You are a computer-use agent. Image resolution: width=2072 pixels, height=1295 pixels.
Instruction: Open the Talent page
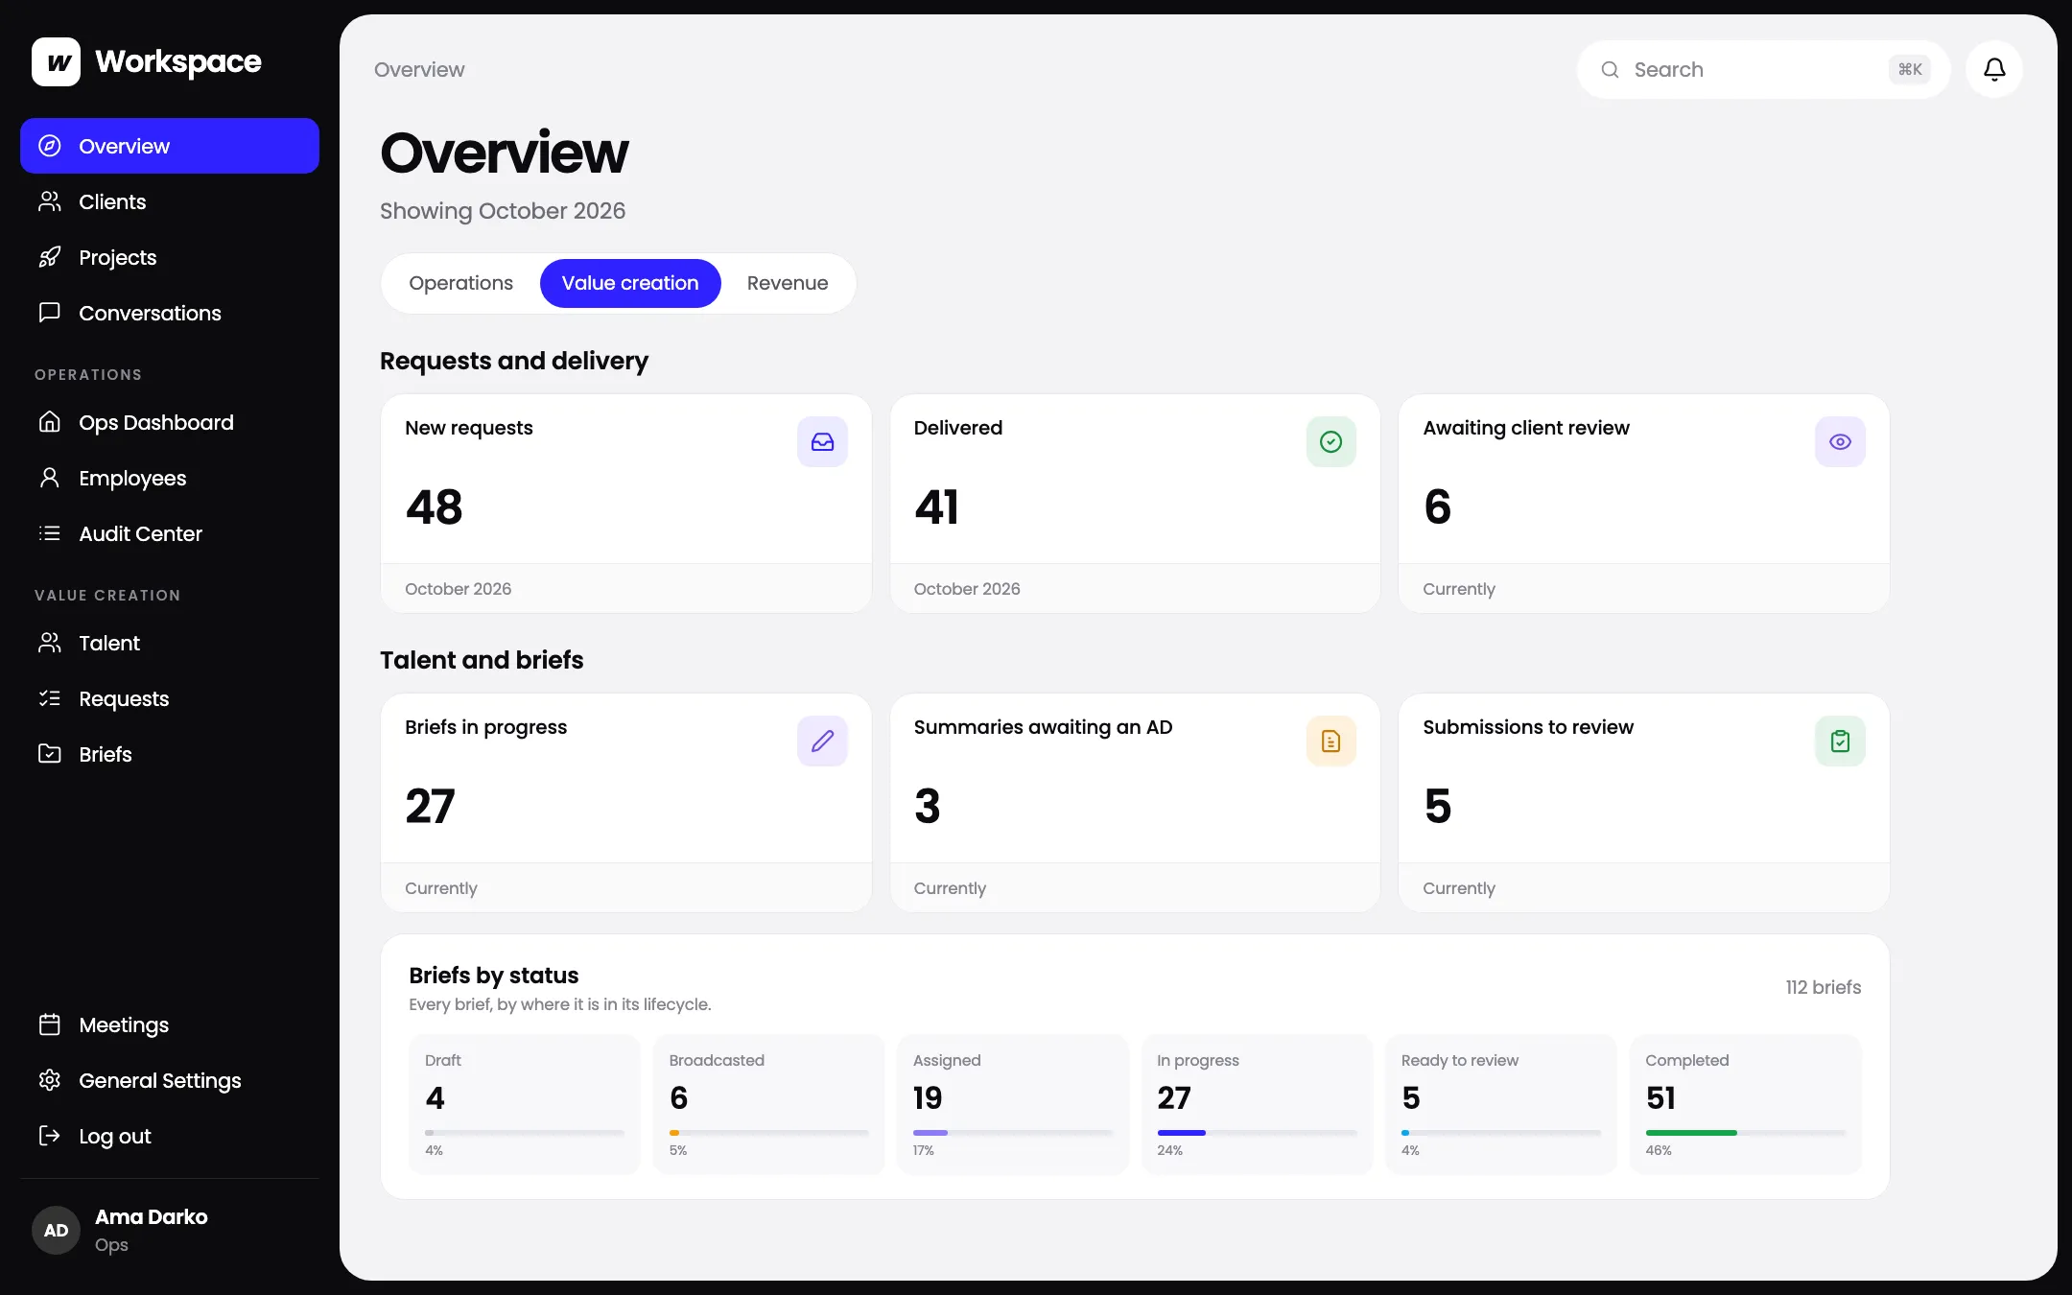click(170, 643)
